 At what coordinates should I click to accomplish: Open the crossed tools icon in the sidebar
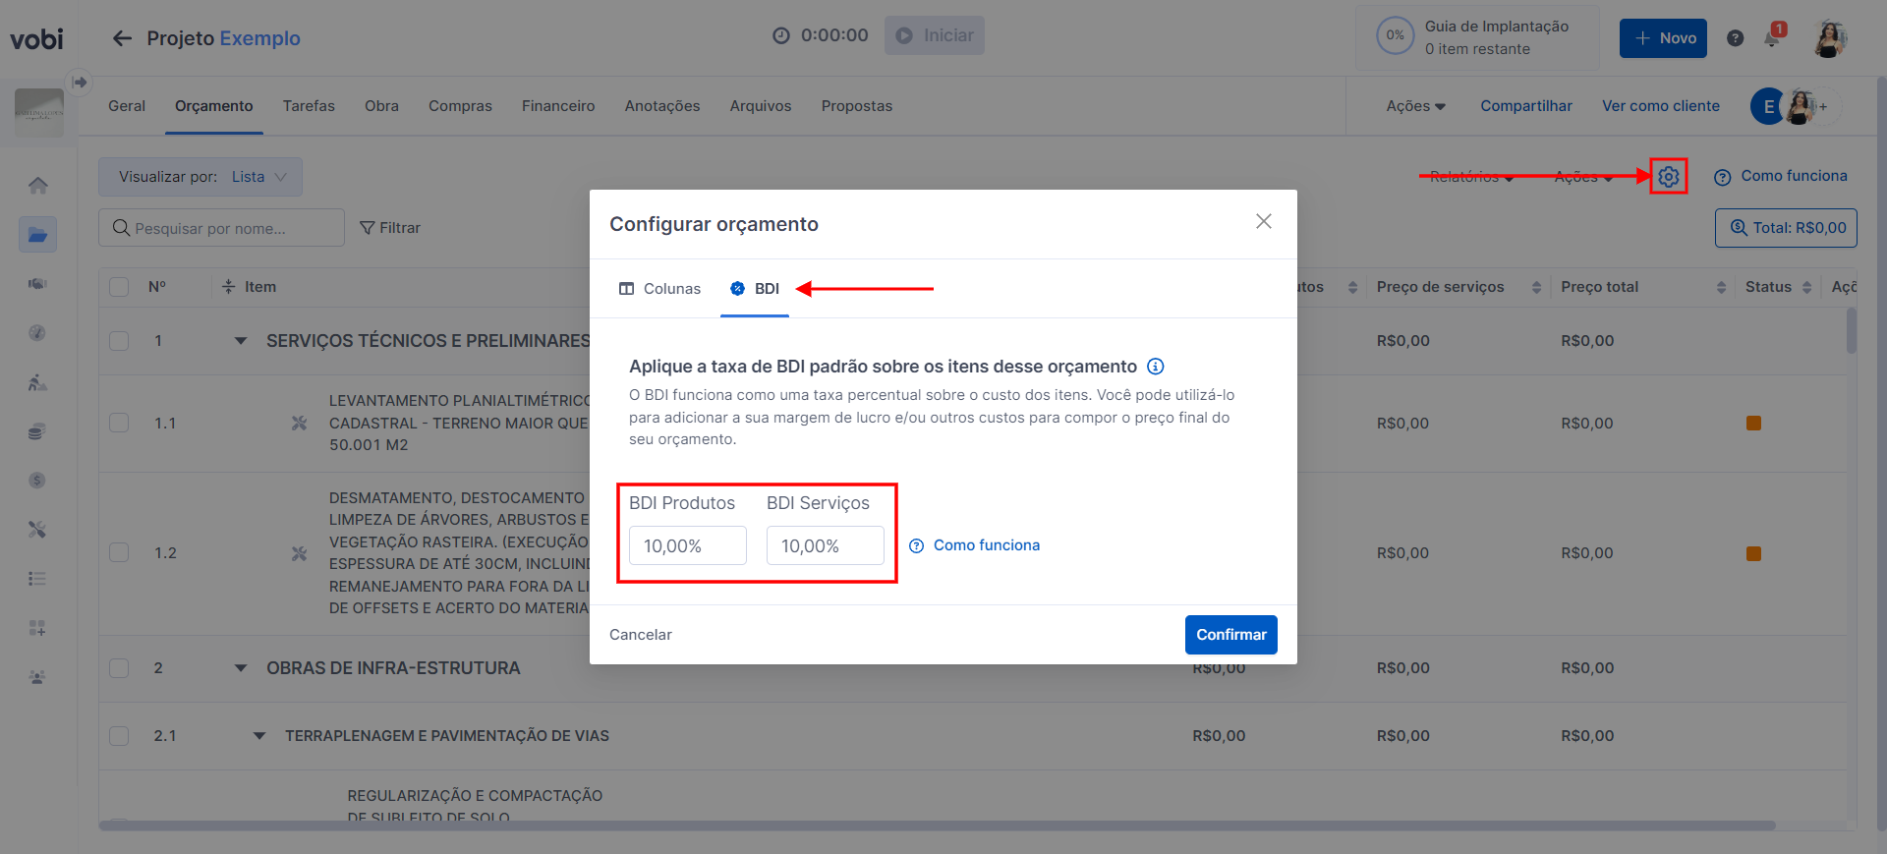point(37,530)
